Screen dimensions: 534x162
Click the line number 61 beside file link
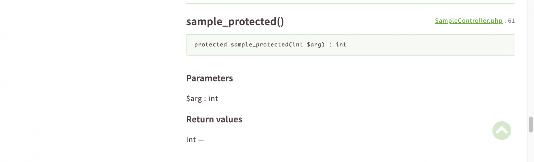(511, 21)
